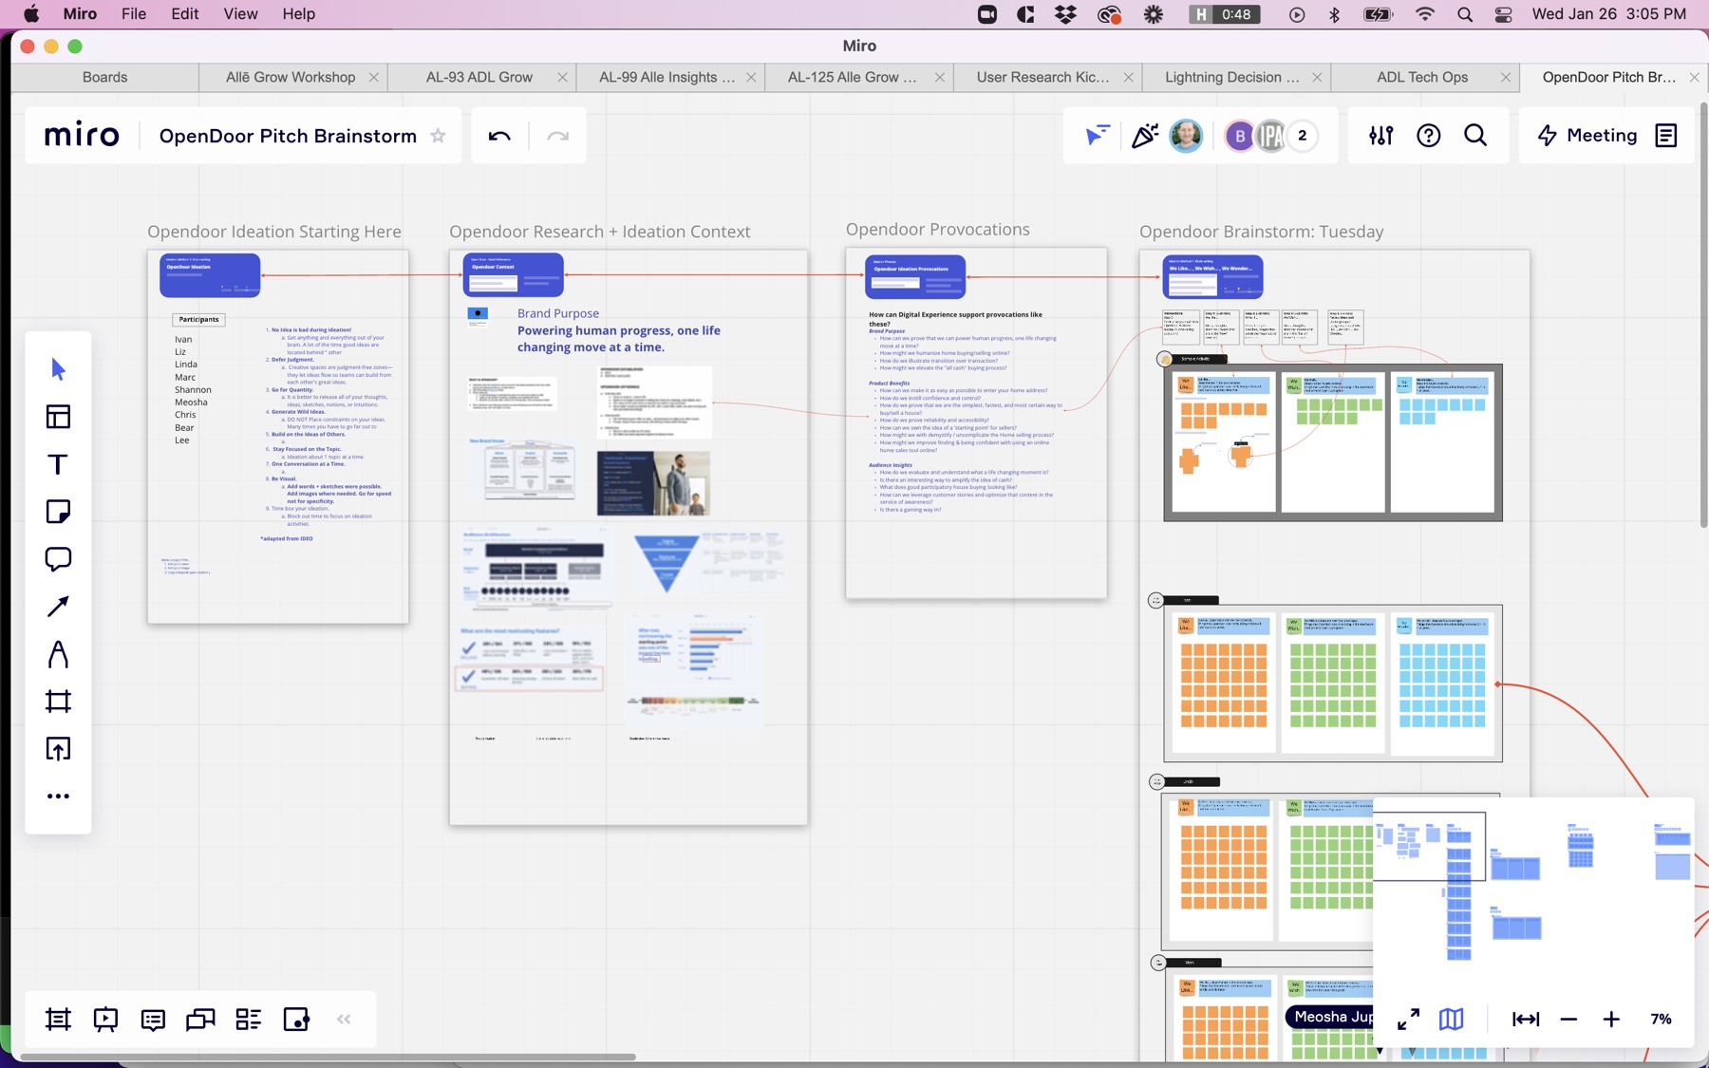
Task: Zoom in with the plus button
Action: pos(1611,1020)
